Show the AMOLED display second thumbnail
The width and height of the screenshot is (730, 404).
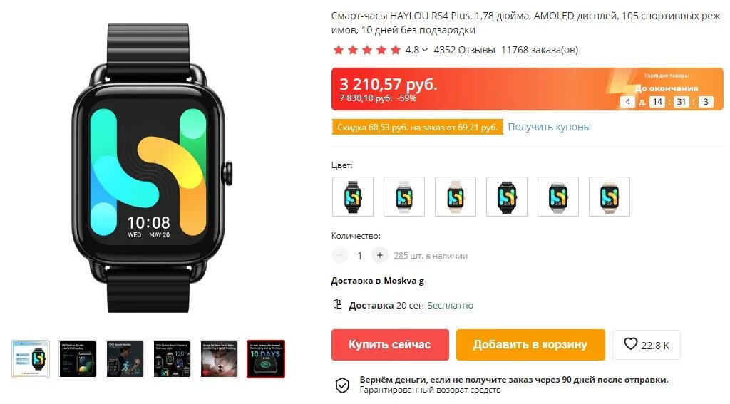pos(78,359)
